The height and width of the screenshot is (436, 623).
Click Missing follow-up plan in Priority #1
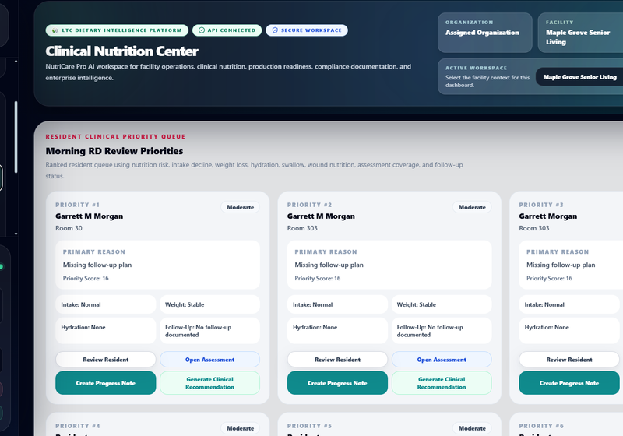pyautogui.click(x=97, y=265)
